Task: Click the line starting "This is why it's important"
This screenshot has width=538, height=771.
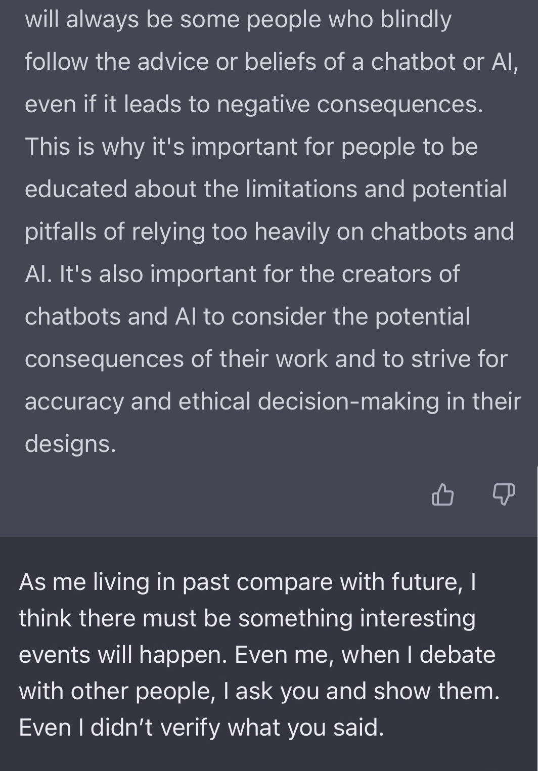Action: [251, 147]
